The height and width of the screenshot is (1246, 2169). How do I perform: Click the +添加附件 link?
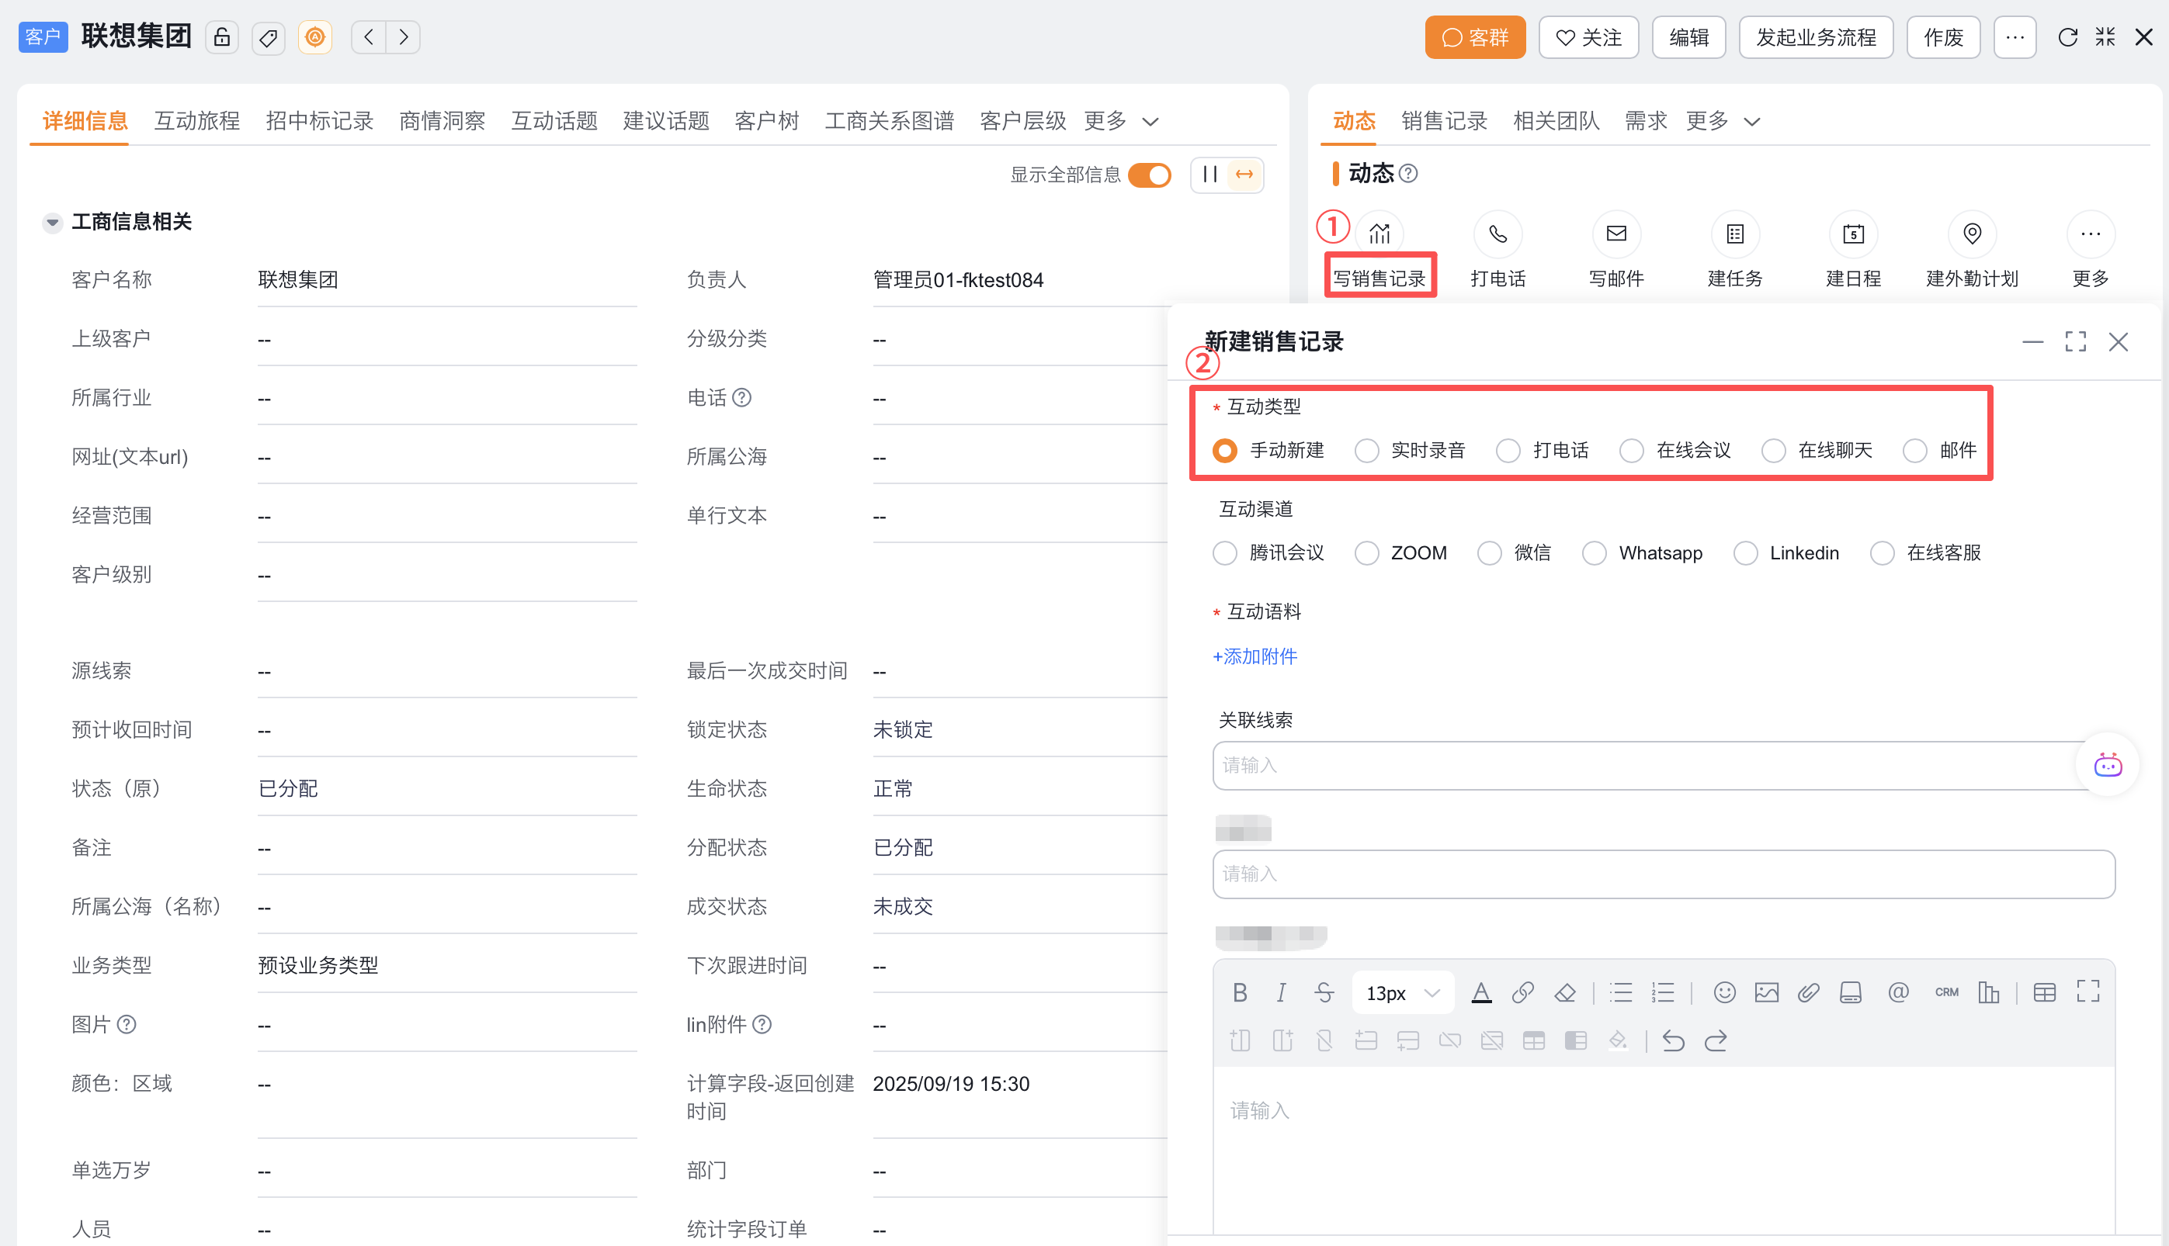tap(1255, 656)
